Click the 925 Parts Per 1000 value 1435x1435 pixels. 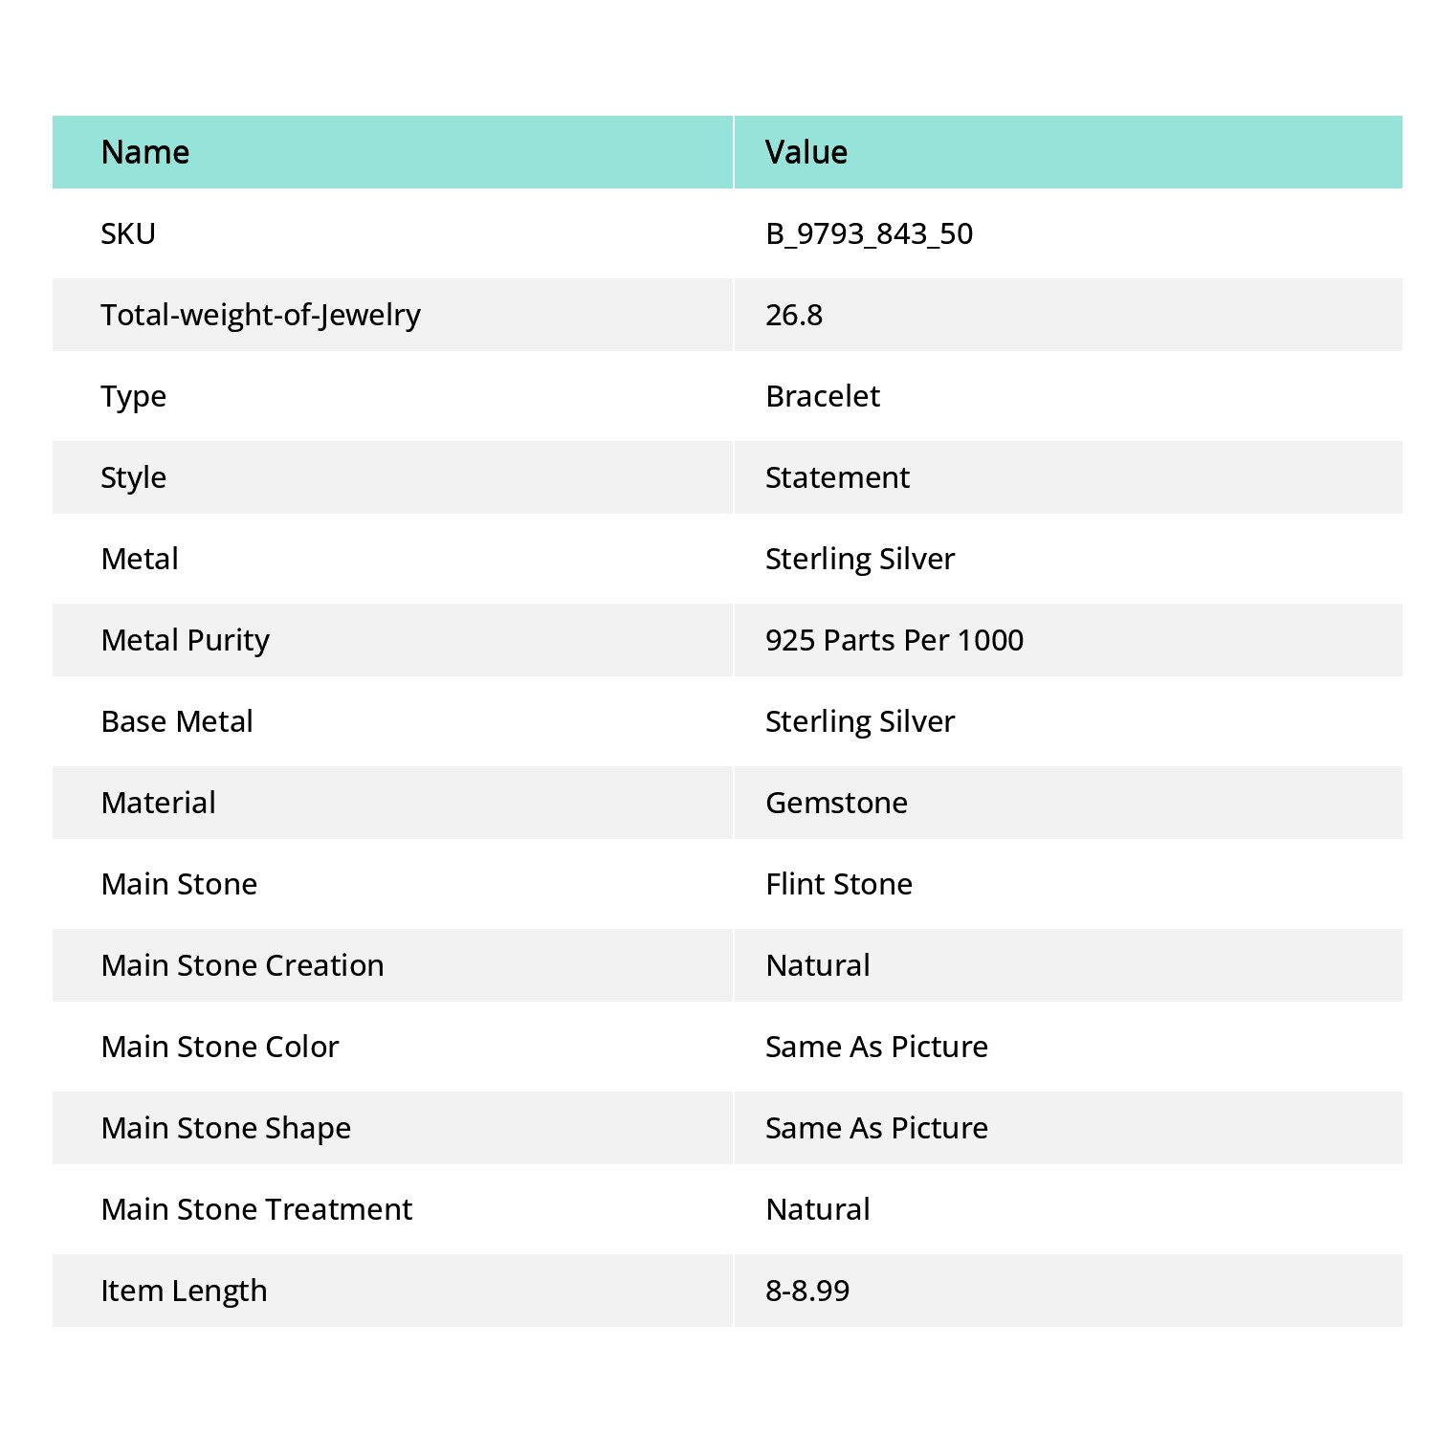pyautogui.click(x=894, y=640)
